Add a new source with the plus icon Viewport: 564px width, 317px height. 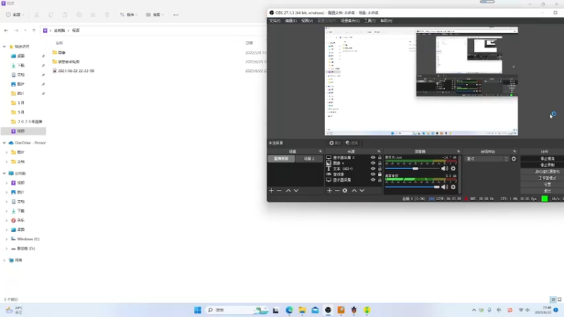(329, 190)
